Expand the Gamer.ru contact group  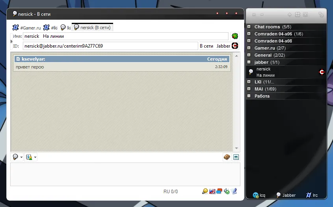[249, 48]
